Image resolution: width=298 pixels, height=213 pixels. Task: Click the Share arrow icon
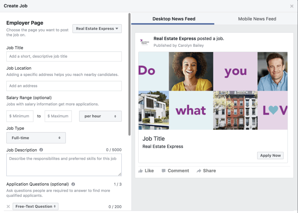tap(199, 171)
